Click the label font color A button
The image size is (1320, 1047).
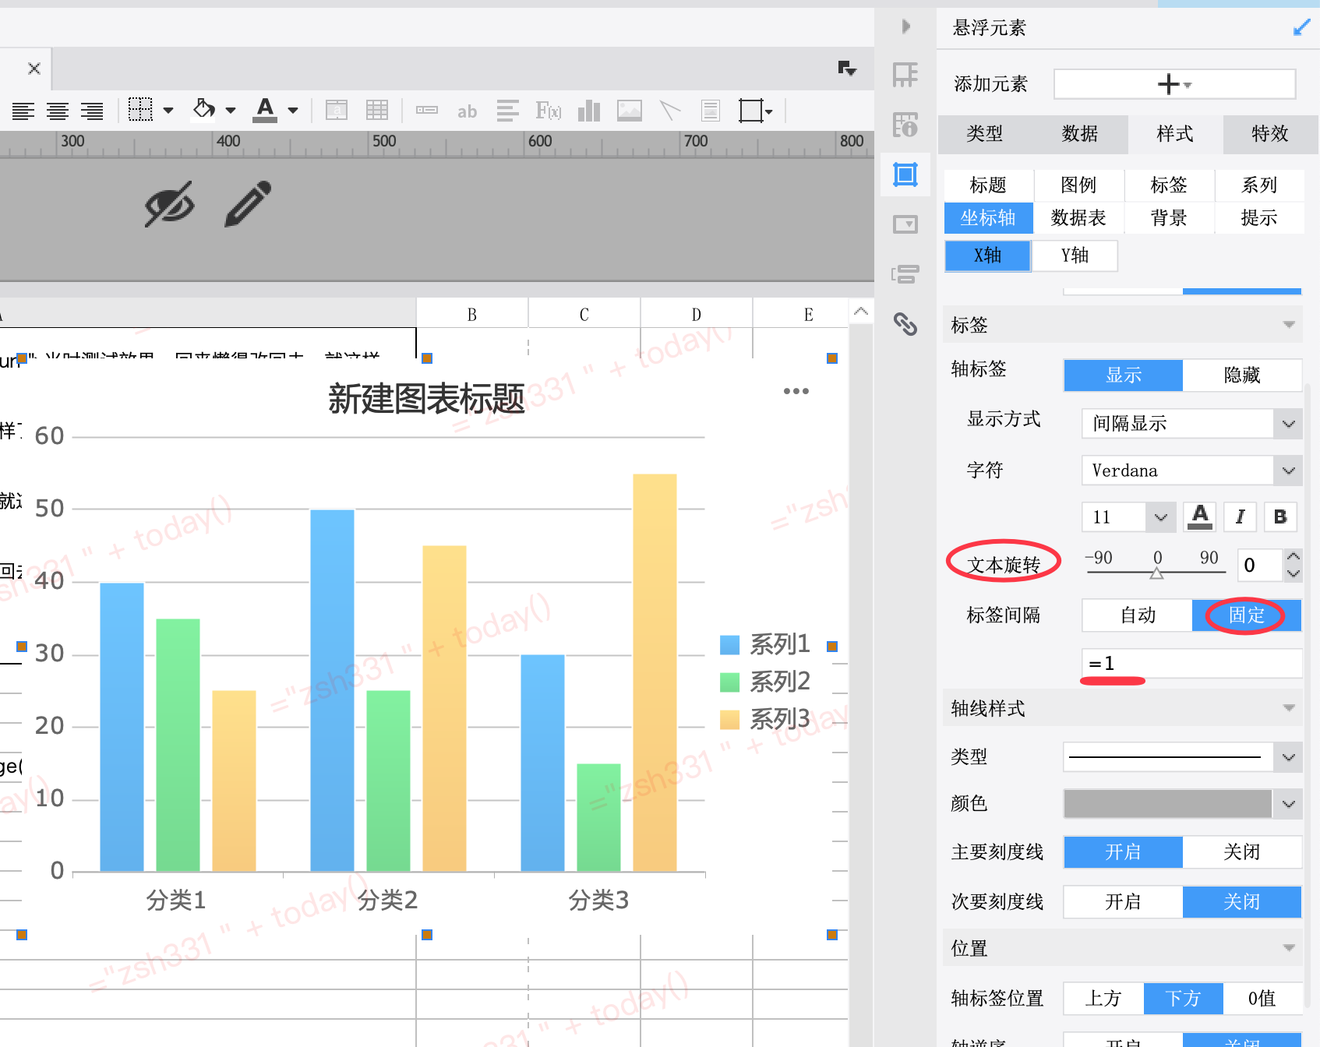click(x=1200, y=516)
